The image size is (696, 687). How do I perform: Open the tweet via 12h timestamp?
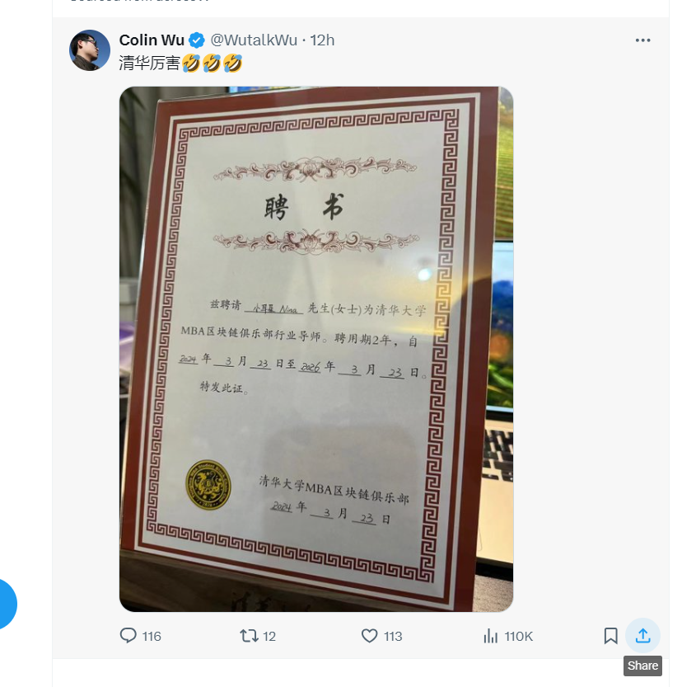coord(322,40)
